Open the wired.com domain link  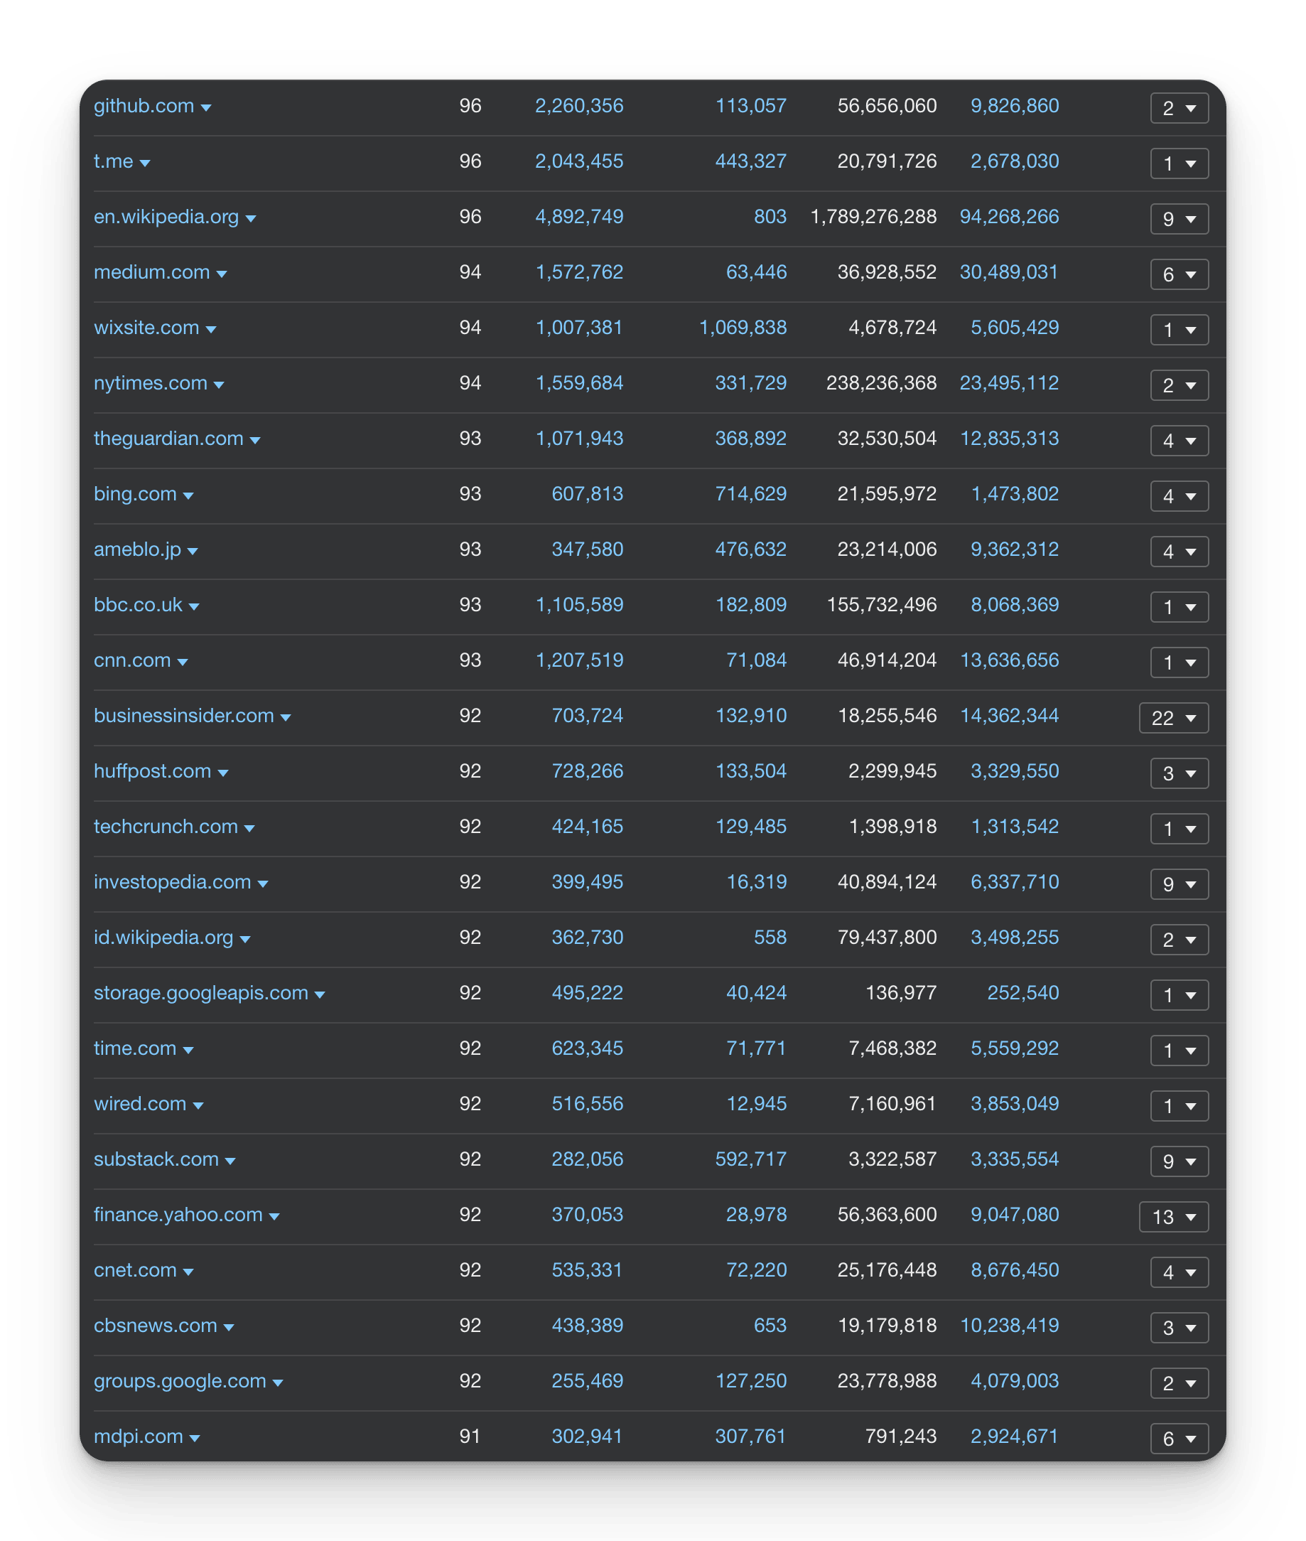[140, 1103]
